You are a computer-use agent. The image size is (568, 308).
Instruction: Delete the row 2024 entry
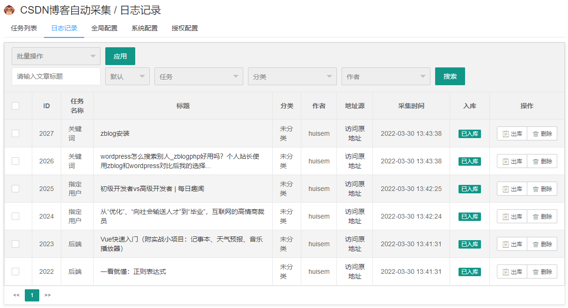point(542,216)
